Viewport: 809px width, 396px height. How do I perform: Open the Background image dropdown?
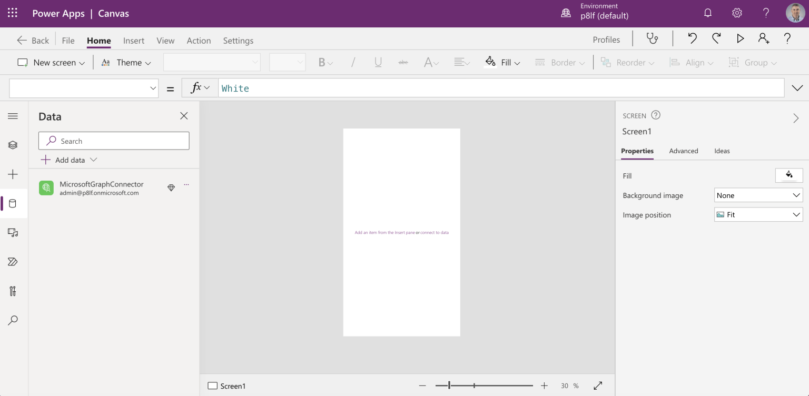[x=758, y=195]
